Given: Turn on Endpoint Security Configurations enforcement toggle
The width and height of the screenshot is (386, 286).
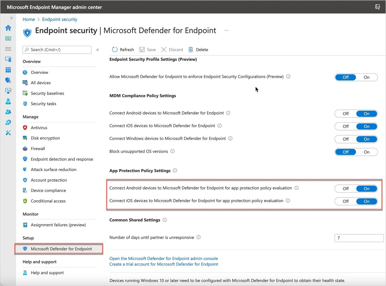Looking at the screenshot, I should tap(366, 77).
